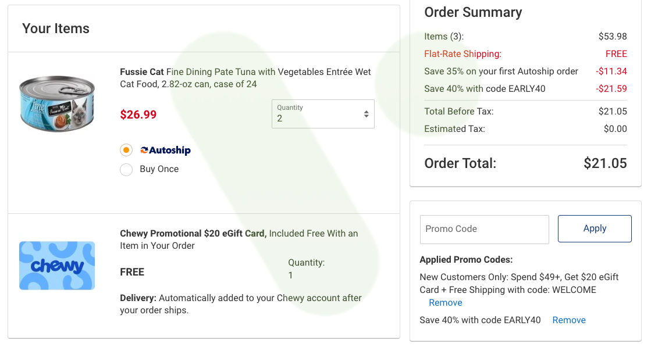Apply the promo code
Image resolution: width=651 pixels, height=347 pixels.
[x=595, y=228]
